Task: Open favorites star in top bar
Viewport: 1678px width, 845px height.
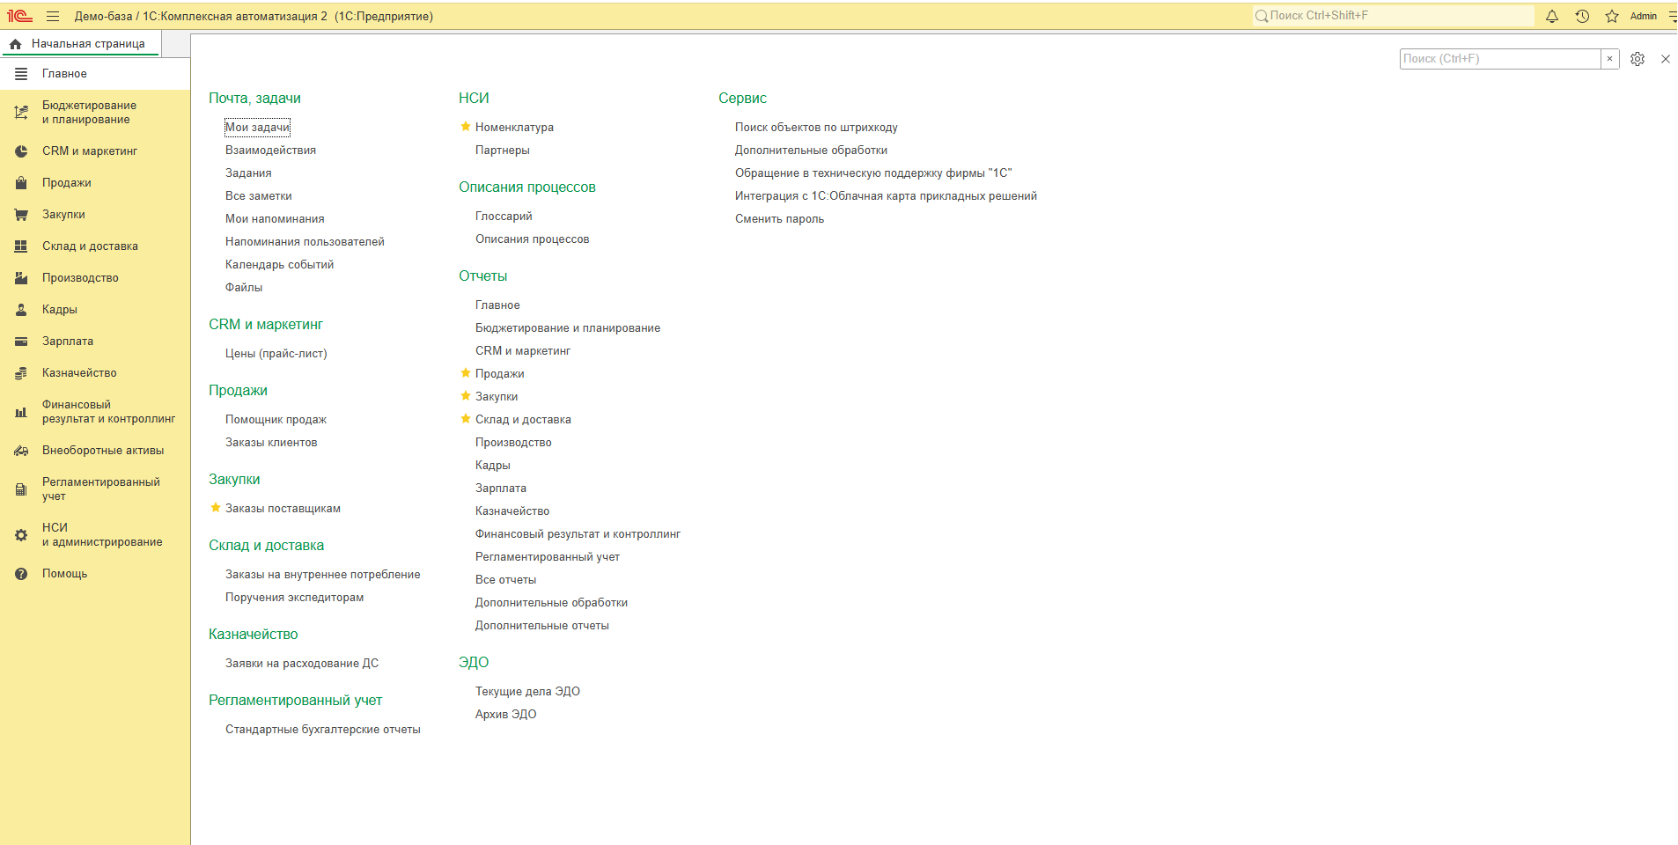Action: tap(1612, 16)
